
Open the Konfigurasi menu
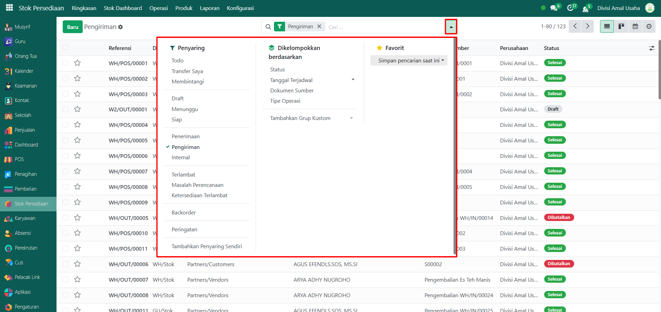pyautogui.click(x=240, y=8)
